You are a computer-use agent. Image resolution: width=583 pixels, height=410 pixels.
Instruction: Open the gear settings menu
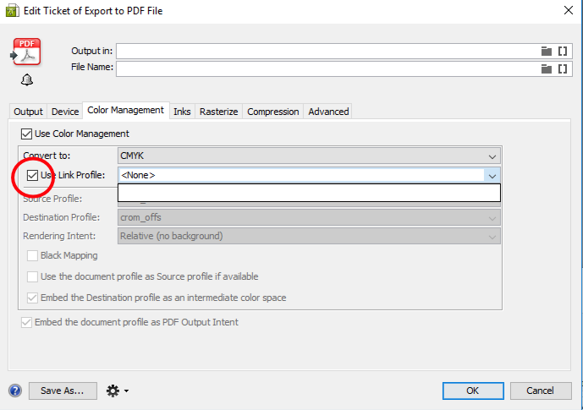(114, 391)
